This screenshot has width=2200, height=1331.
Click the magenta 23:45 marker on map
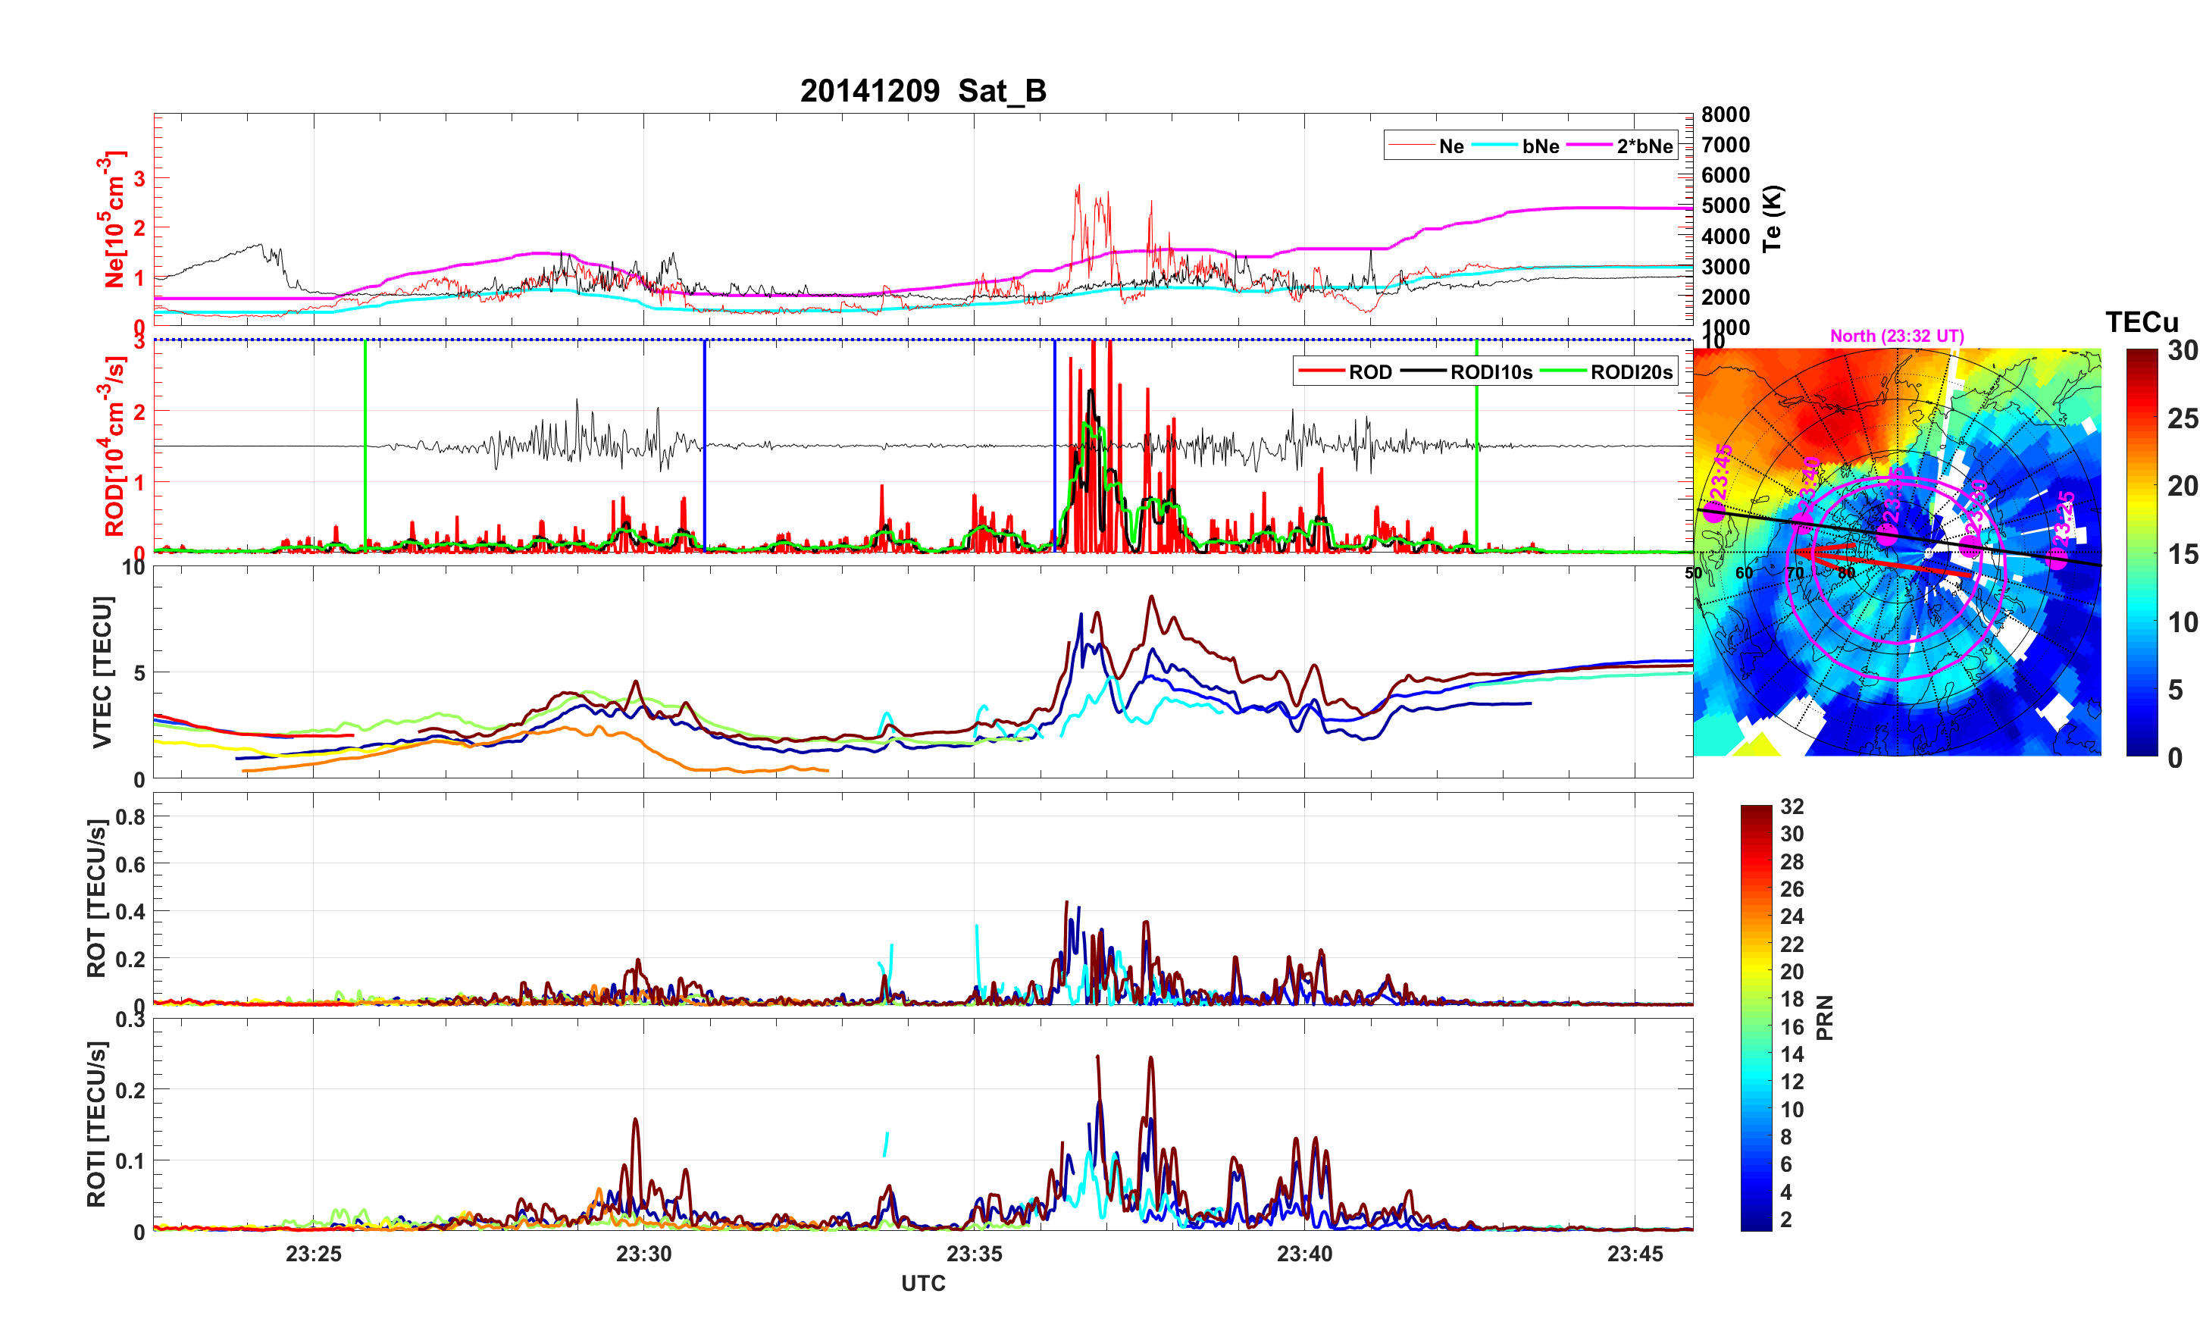1713,512
